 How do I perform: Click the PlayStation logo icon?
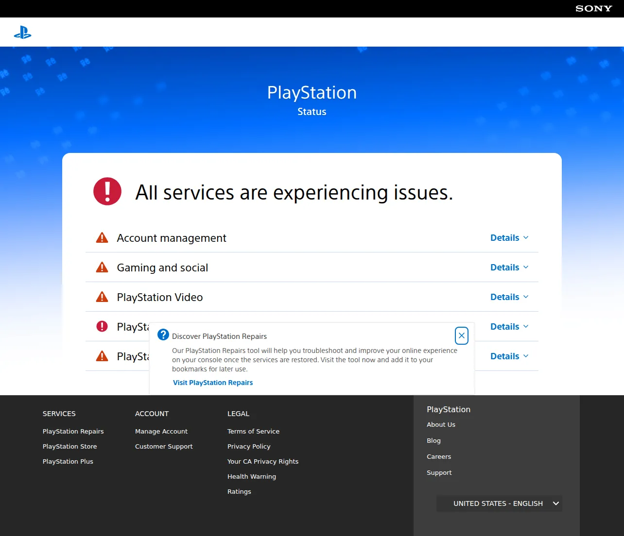(22, 33)
